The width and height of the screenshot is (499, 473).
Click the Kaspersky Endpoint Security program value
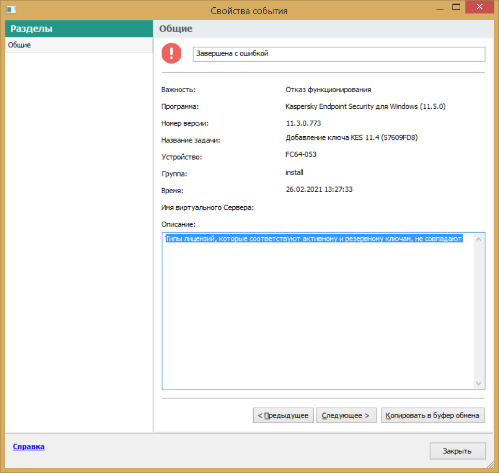[365, 106]
